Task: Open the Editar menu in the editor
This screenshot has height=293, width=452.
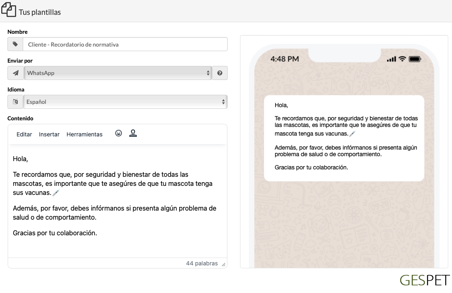Action: coord(24,134)
